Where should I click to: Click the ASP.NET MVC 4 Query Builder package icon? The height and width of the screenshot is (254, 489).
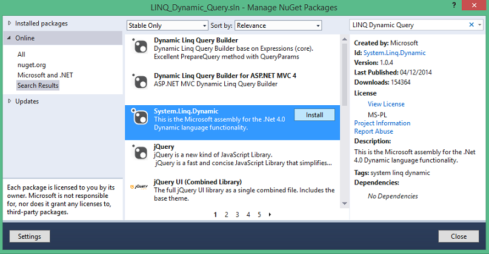coord(140,81)
